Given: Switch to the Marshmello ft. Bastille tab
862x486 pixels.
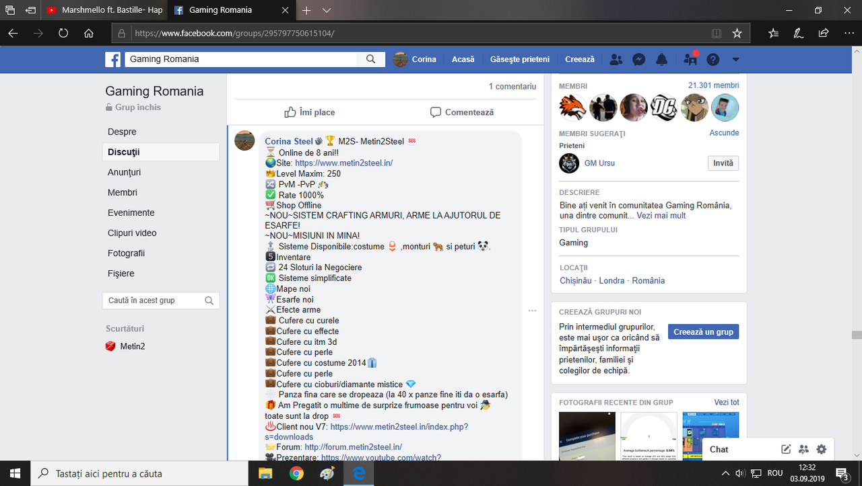Looking at the screenshot, I should click(104, 10).
